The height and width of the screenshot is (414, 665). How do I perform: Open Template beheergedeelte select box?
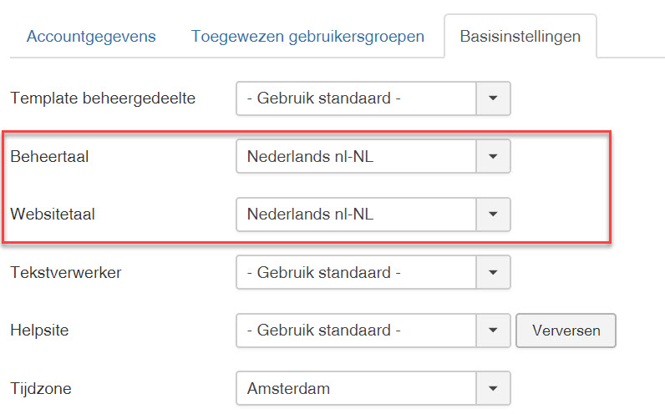[x=357, y=98]
